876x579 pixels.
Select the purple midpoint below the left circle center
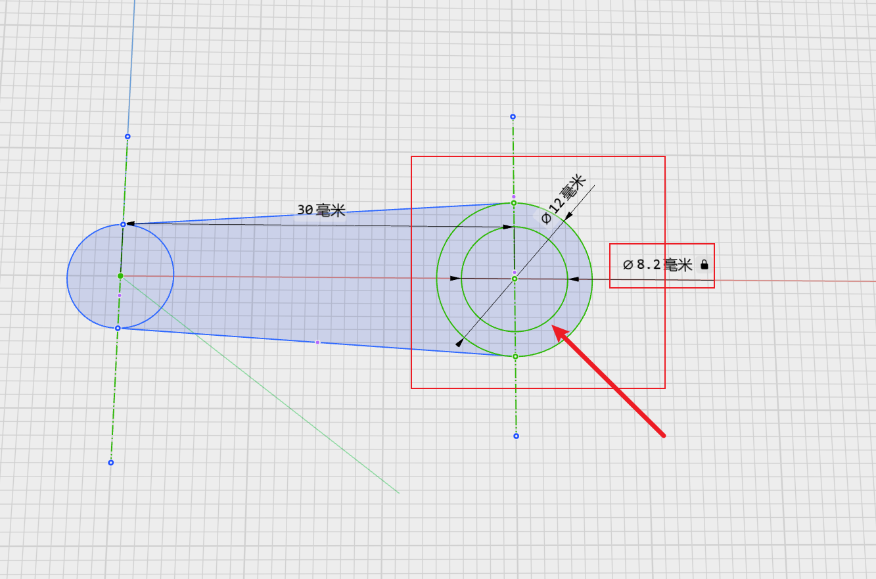[119, 296]
